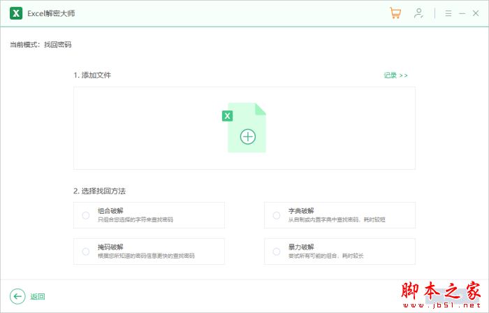Click the Excel解密大师 title text

pyautogui.click(x=51, y=13)
